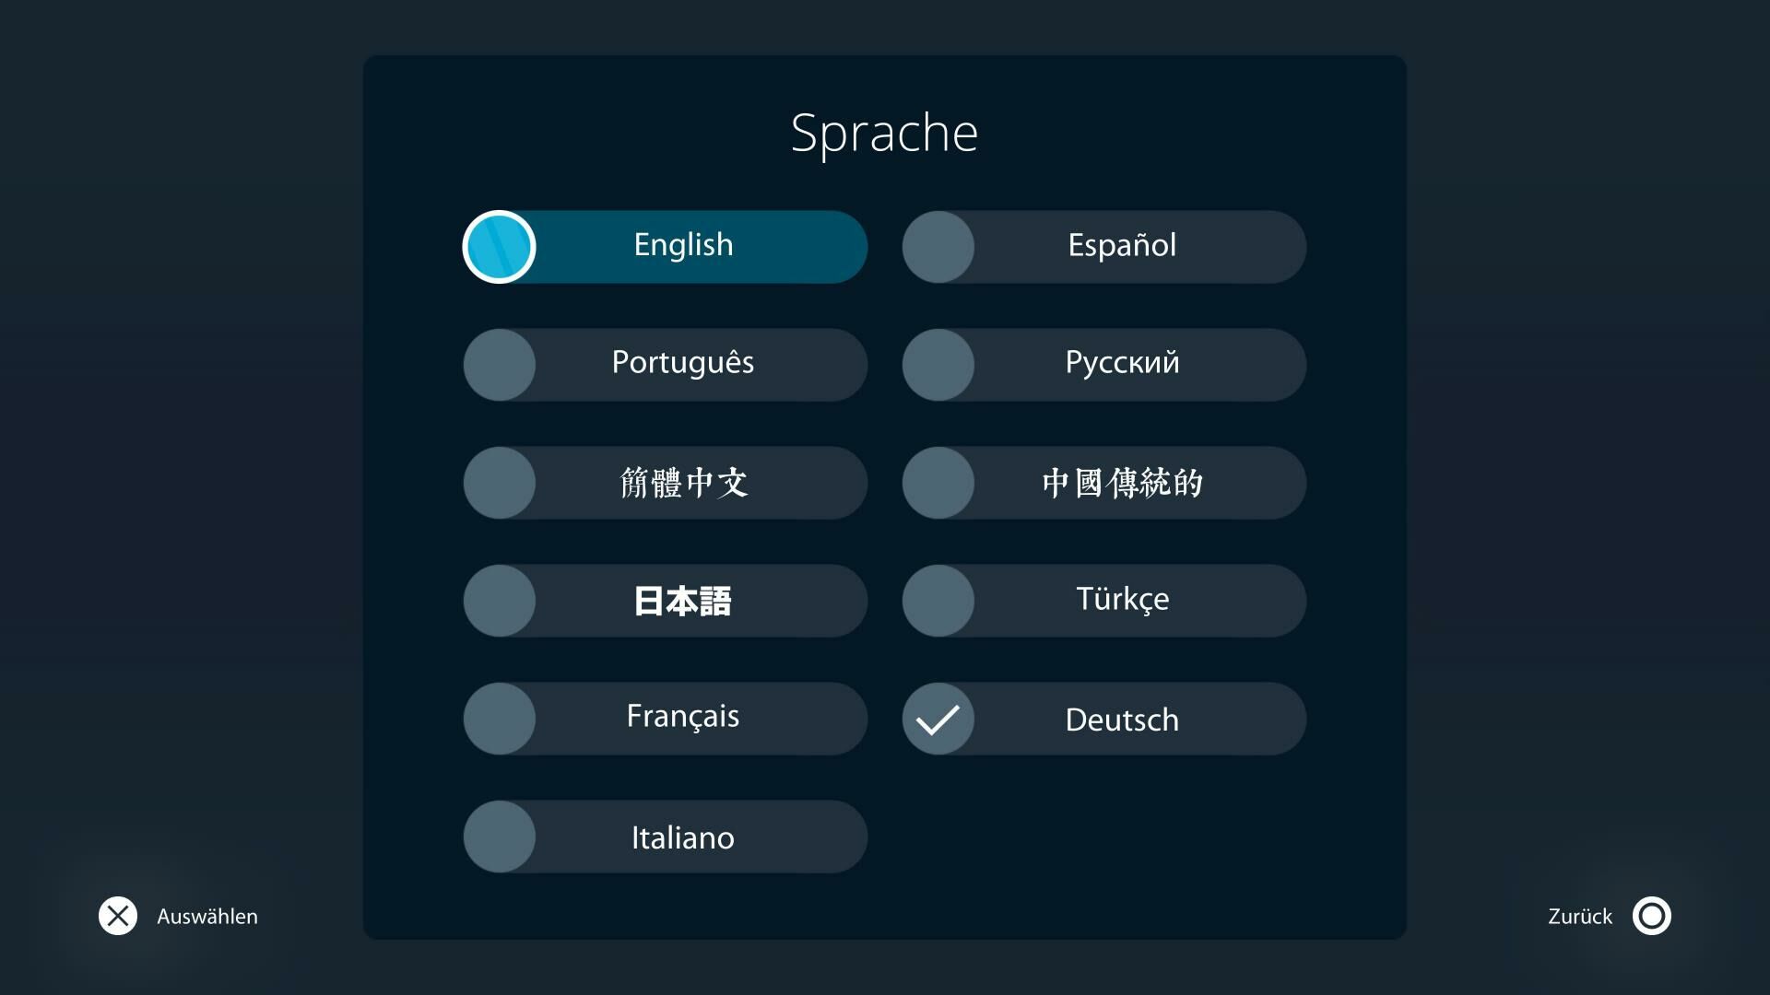This screenshot has height=995, width=1770.
Task: Click the Sprache heading
Action: click(884, 135)
